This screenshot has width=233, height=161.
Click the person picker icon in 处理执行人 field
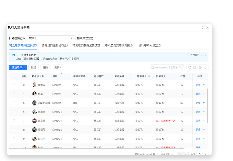[x=72, y=38]
